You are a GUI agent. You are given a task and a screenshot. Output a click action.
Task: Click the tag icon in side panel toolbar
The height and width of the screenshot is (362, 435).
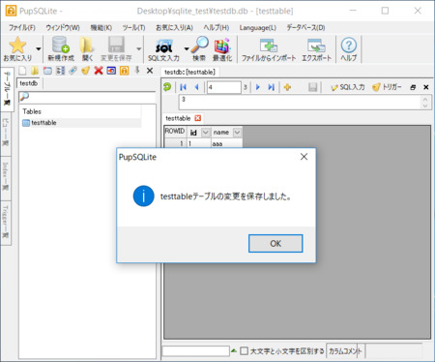coord(73,71)
